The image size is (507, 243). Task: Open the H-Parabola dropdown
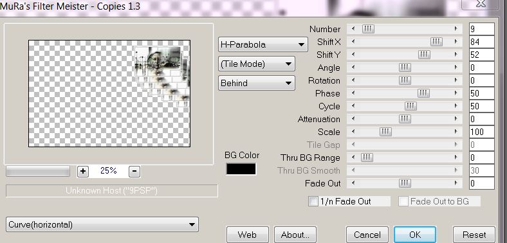(263, 44)
